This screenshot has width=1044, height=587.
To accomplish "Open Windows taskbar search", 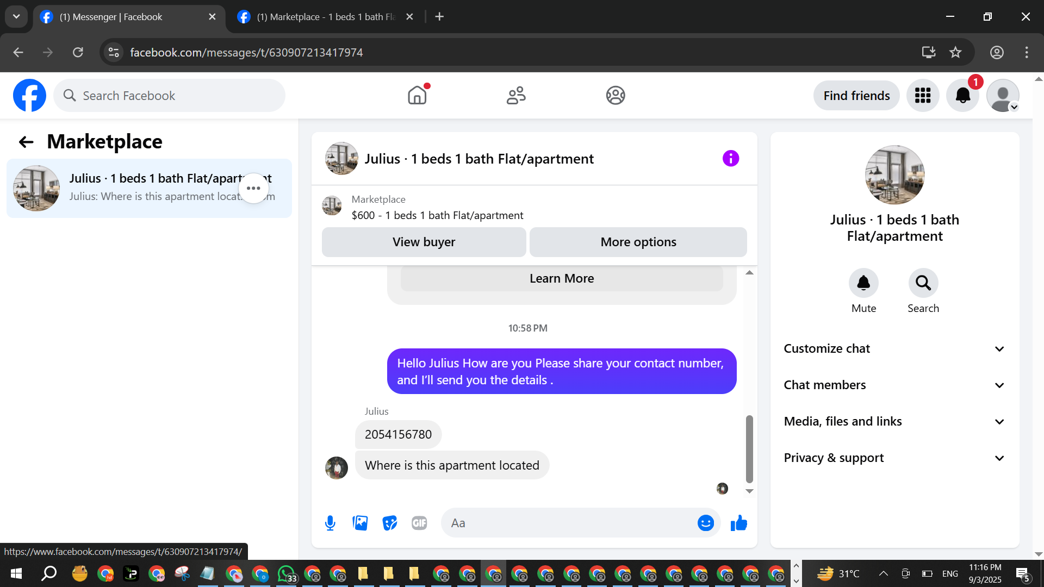I will click(49, 573).
